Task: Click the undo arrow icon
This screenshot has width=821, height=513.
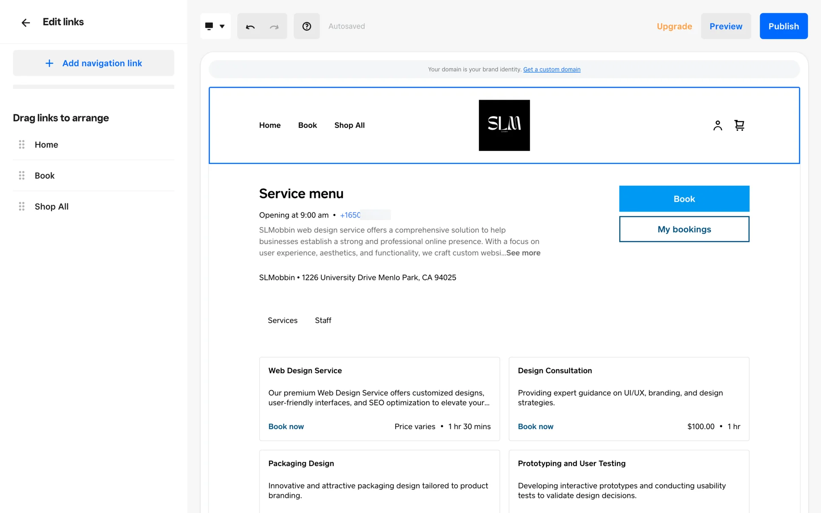Action: point(250,27)
